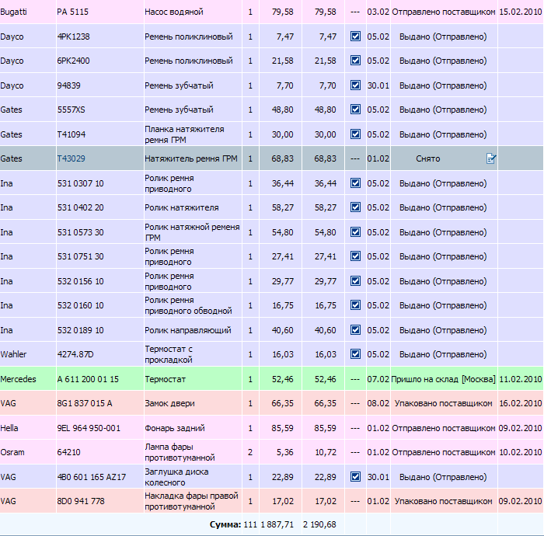544x536 pixels.
Task: Click delivery date 11.02.2010
Action: [521, 379]
